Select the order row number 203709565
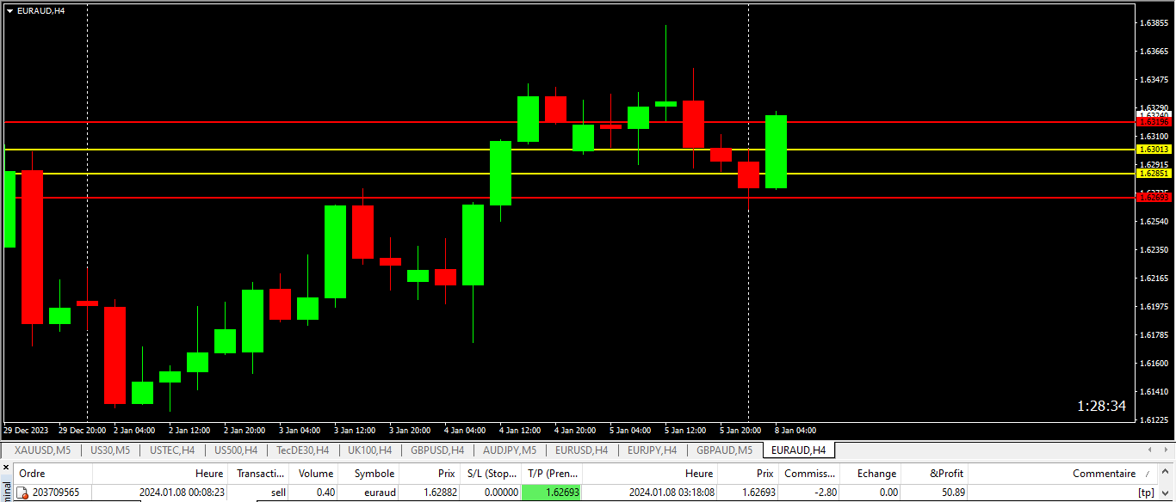 click(x=55, y=493)
